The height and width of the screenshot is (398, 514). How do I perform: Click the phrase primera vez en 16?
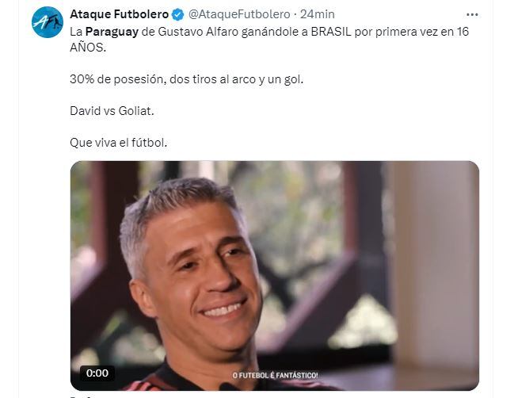pos(422,32)
